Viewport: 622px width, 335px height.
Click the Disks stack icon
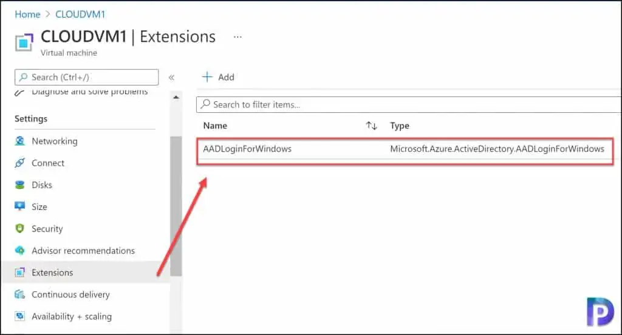[19, 184]
